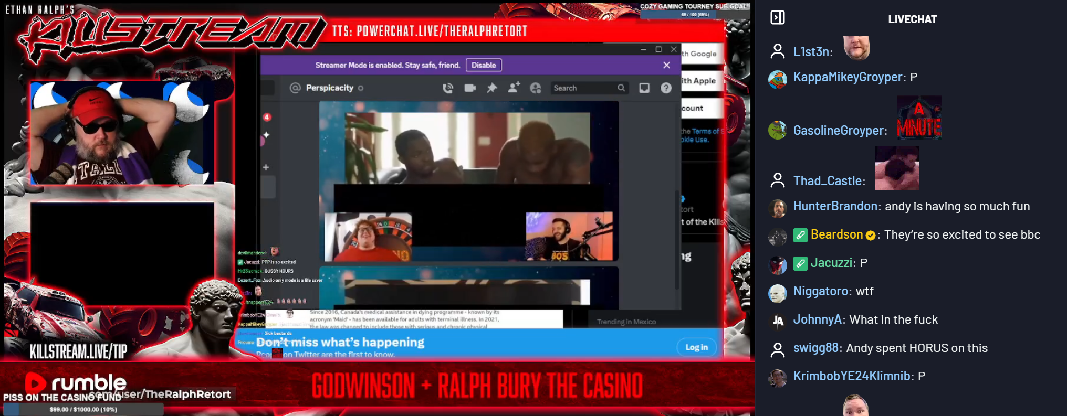The height and width of the screenshot is (416, 1067).
Task: Click HunterBrandon's avatar
Action: point(777,209)
